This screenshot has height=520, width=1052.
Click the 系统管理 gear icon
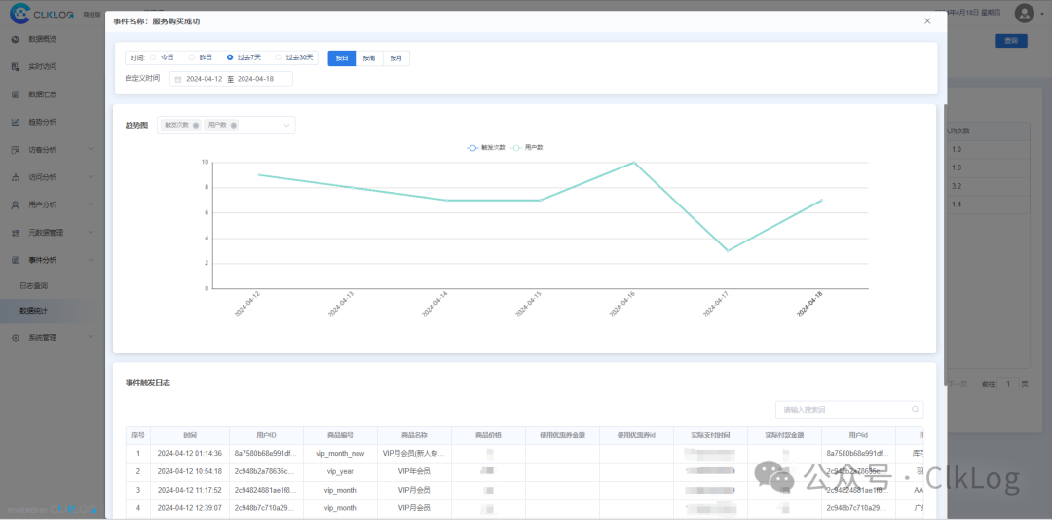tap(16, 338)
